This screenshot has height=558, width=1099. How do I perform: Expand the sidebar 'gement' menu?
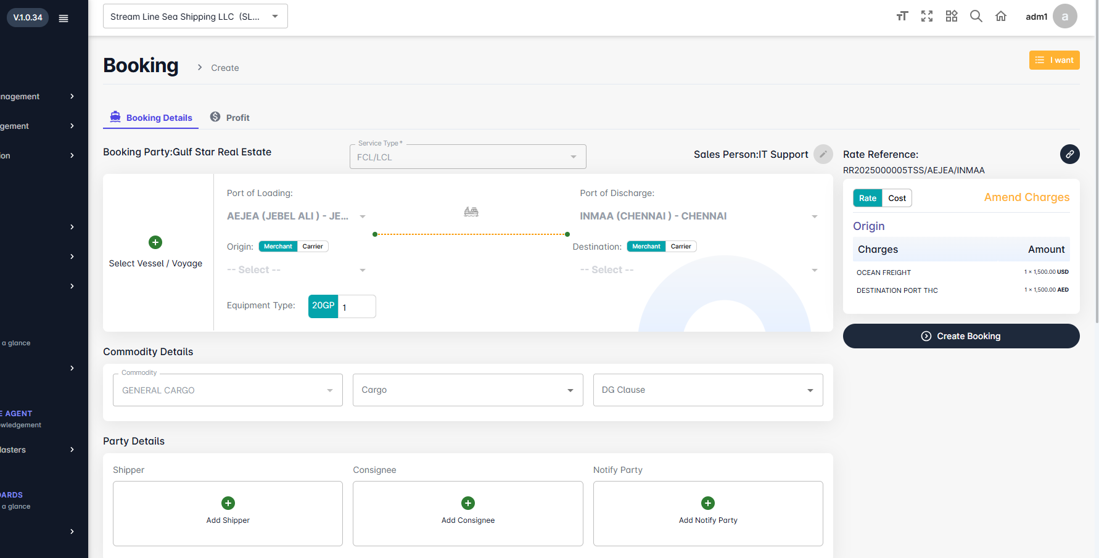click(x=38, y=126)
